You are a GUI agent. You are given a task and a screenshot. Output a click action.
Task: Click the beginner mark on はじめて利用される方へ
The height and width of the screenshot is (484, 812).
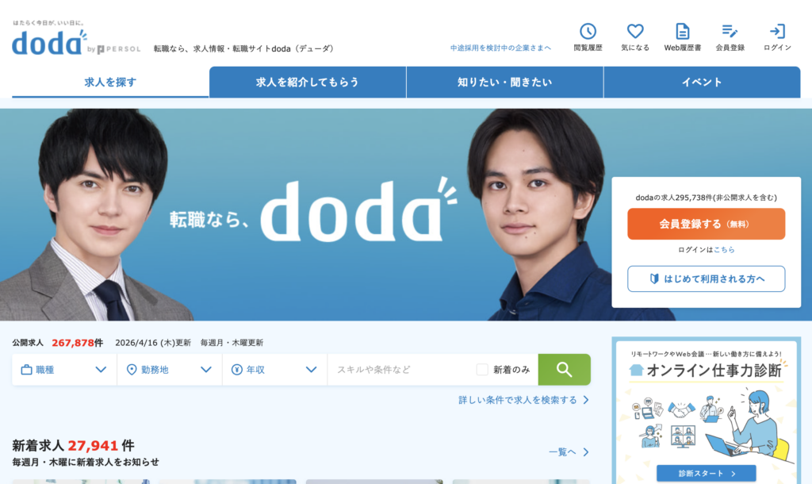click(654, 278)
